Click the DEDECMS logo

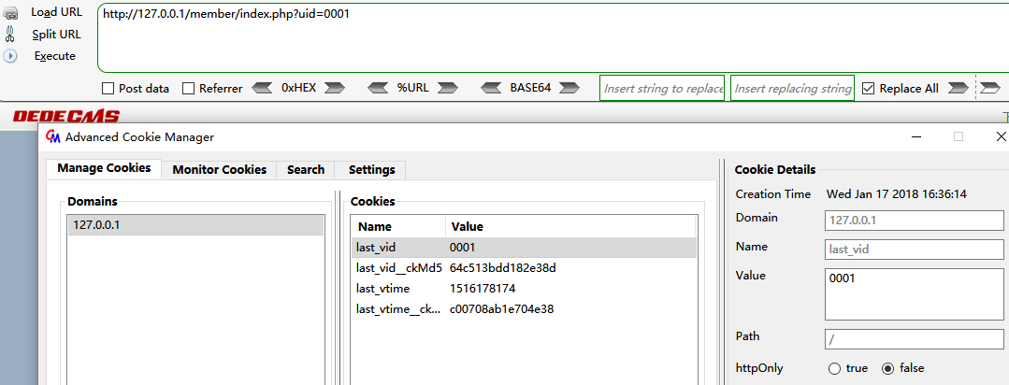point(66,116)
